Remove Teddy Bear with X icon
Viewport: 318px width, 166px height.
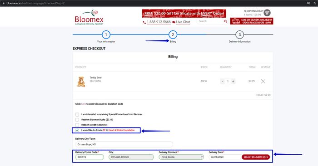[x=263, y=81]
